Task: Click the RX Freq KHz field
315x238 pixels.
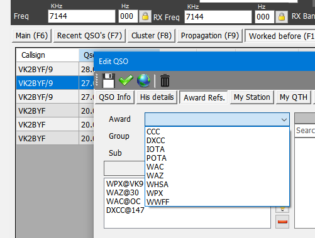Action: point(218,17)
